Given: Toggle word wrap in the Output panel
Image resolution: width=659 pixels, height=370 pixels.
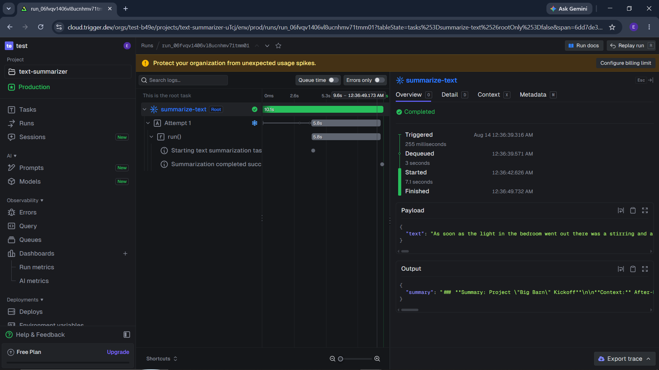Looking at the screenshot, I should pyautogui.click(x=621, y=269).
